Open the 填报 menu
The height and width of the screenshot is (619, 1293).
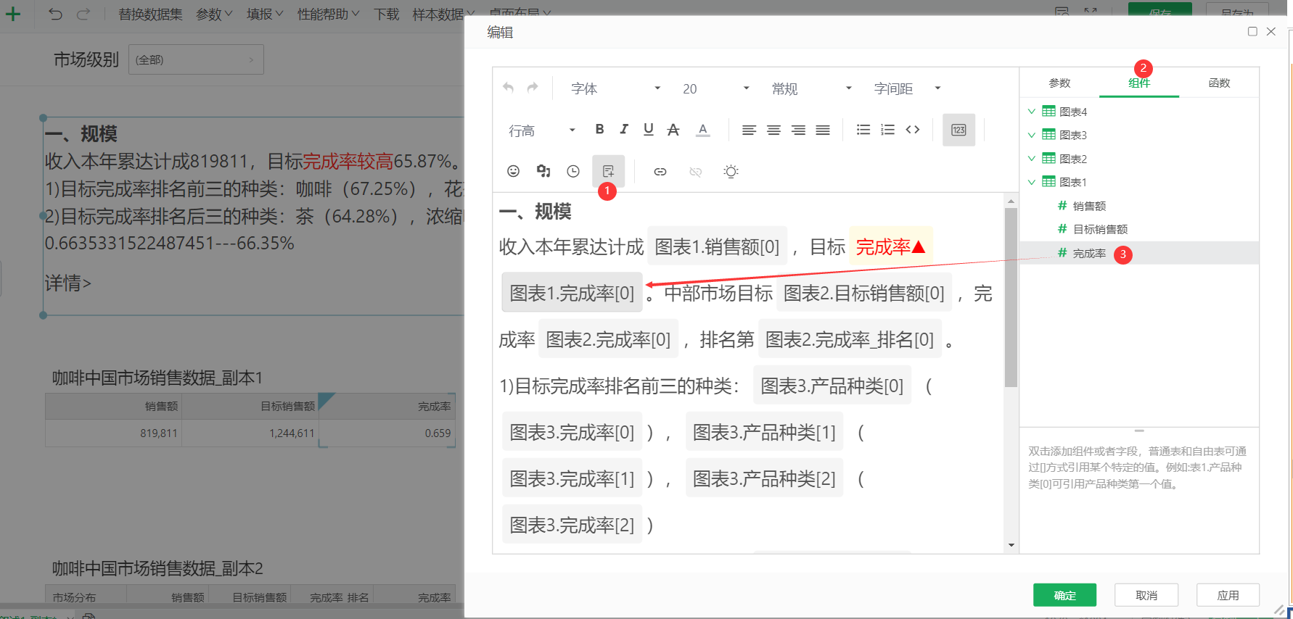point(265,14)
